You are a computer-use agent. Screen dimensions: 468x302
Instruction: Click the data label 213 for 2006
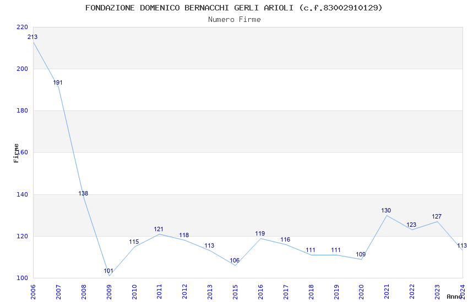[x=32, y=37]
